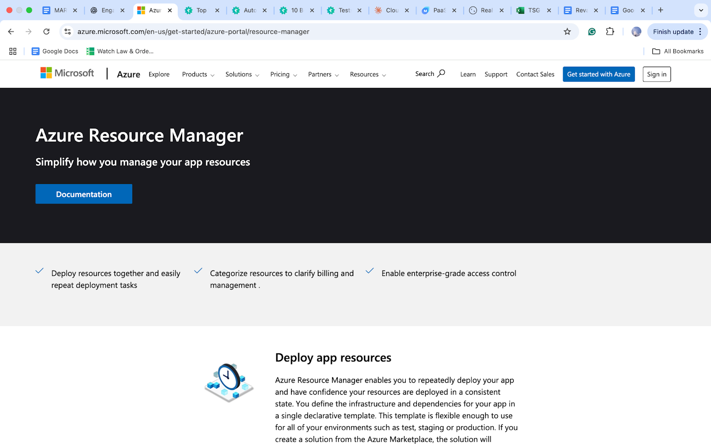Expand the Products dropdown menu
The height and width of the screenshot is (444, 711).
(x=198, y=74)
